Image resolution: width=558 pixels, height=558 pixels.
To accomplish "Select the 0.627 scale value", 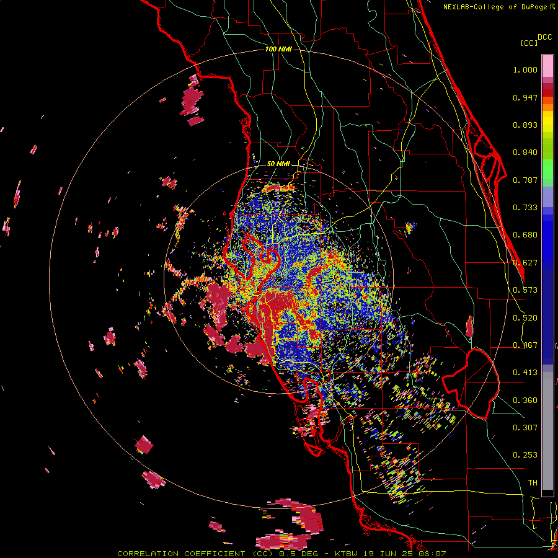I will [x=525, y=263].
